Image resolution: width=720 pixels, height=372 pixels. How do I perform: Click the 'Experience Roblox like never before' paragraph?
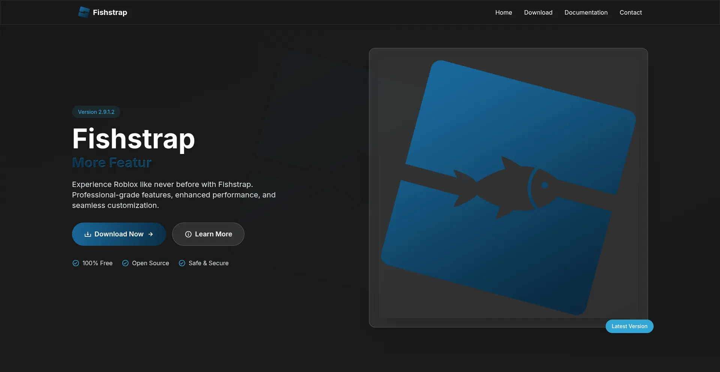[x=174, y=195]
